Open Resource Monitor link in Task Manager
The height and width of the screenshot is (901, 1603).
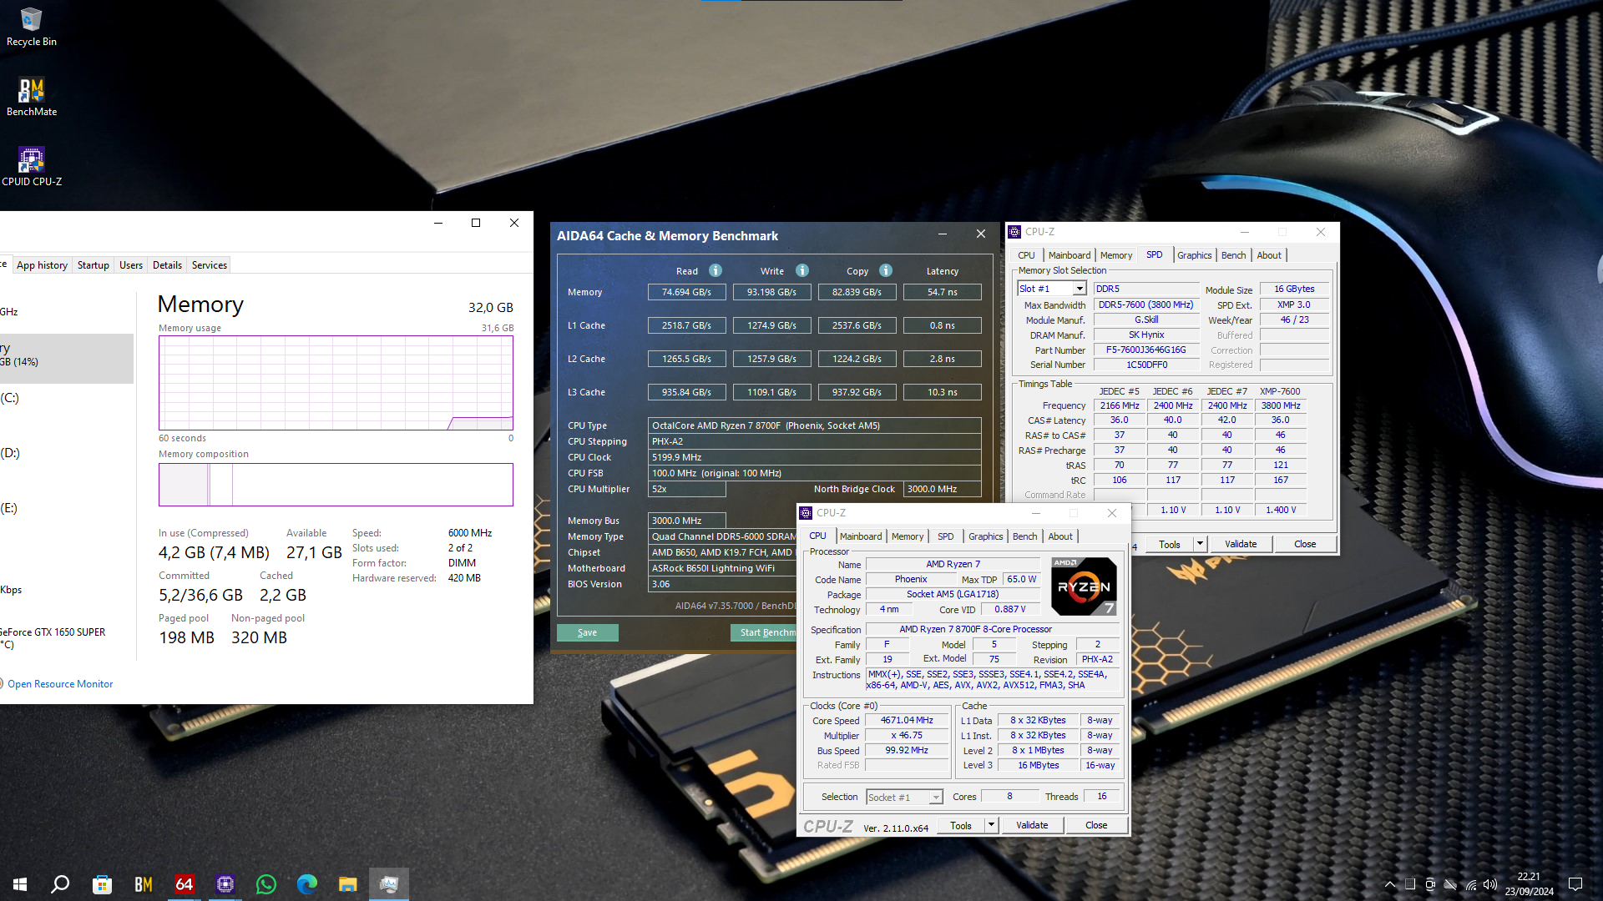point(60,684)
